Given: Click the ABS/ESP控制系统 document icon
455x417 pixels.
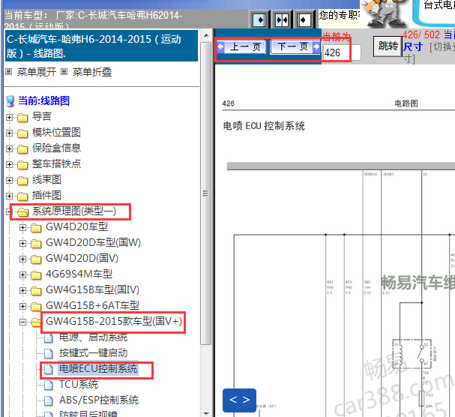Looking at the screenshot, I should pyautogui.click(x=49, y=400).
